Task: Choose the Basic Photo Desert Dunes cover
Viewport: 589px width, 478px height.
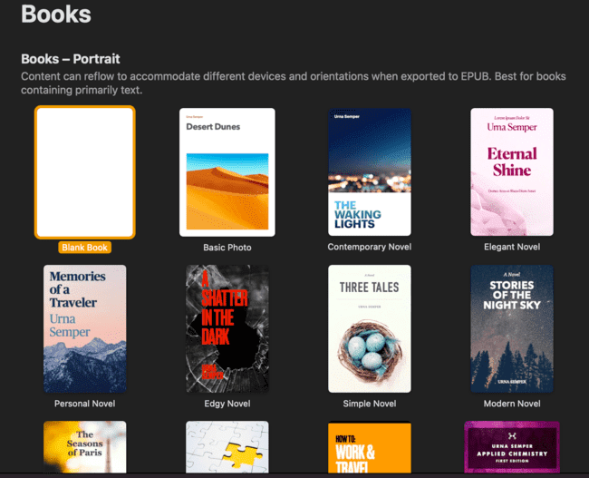Action: [x=227, y=171]
